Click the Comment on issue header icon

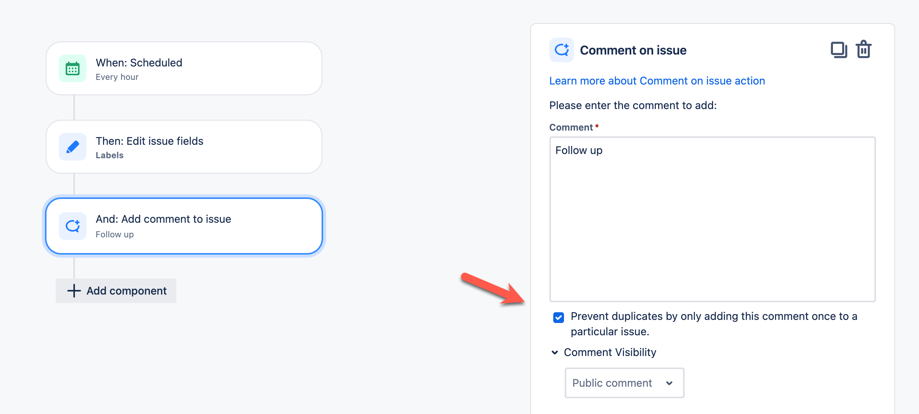pos(561,50)
